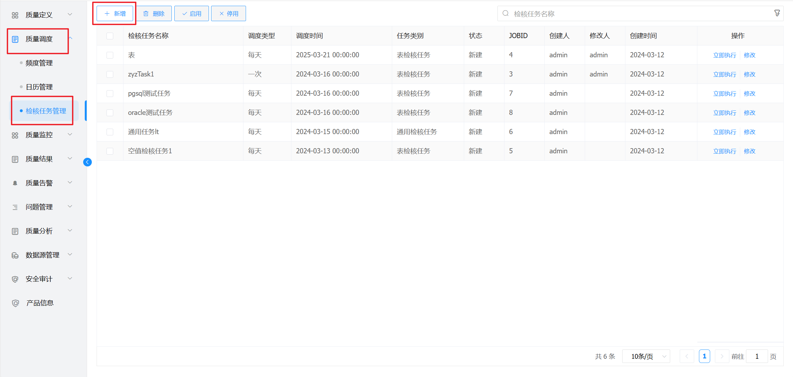
Task: Click 立即执行 link for oracle测试任务
Action: (725, 113)
